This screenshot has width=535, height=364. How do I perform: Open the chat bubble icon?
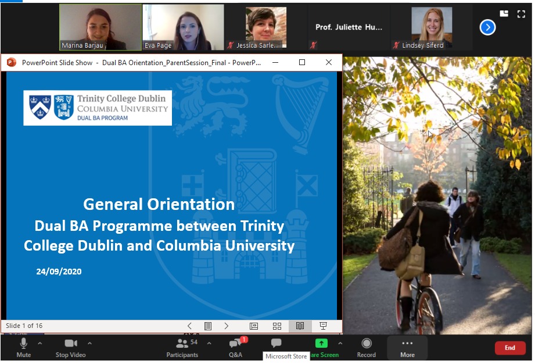(276, 342)
